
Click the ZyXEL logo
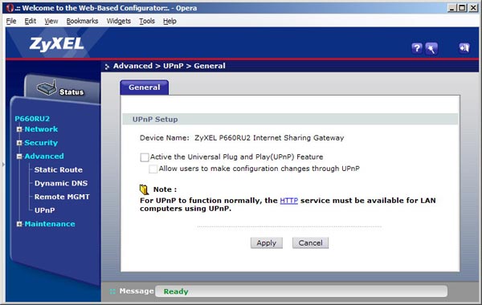pos(57,44)
